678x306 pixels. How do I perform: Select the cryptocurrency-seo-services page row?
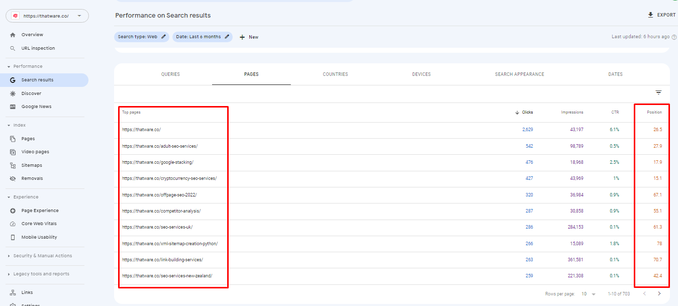392,178
